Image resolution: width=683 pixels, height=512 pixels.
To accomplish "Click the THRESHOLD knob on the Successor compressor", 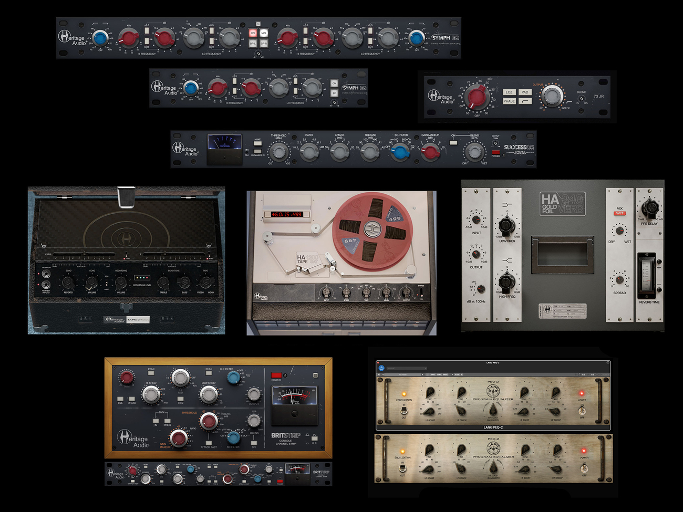I will pos(278,152).
